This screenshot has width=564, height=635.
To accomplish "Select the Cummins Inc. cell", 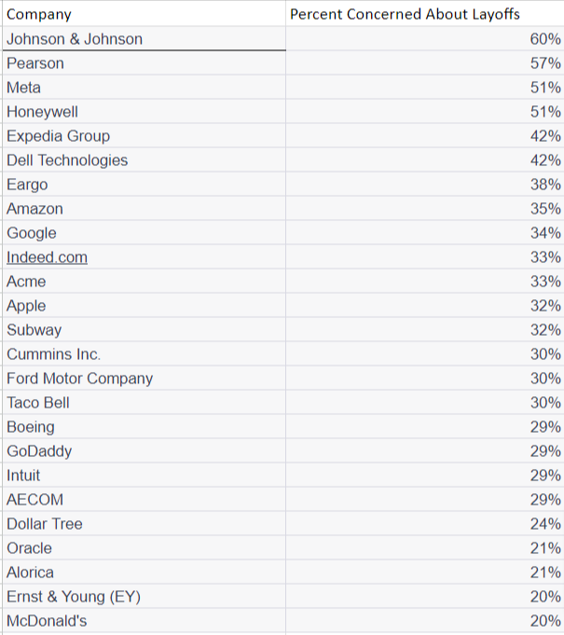I will point(53,354).
